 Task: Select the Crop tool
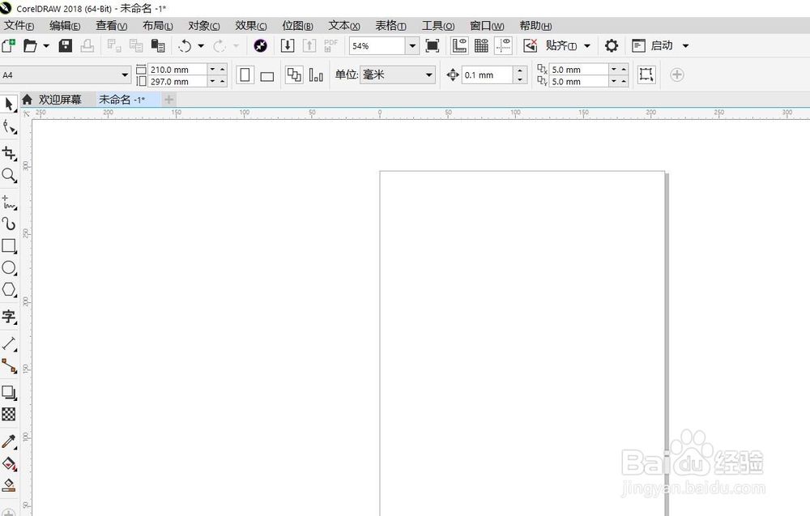click(x=9, y=153)
